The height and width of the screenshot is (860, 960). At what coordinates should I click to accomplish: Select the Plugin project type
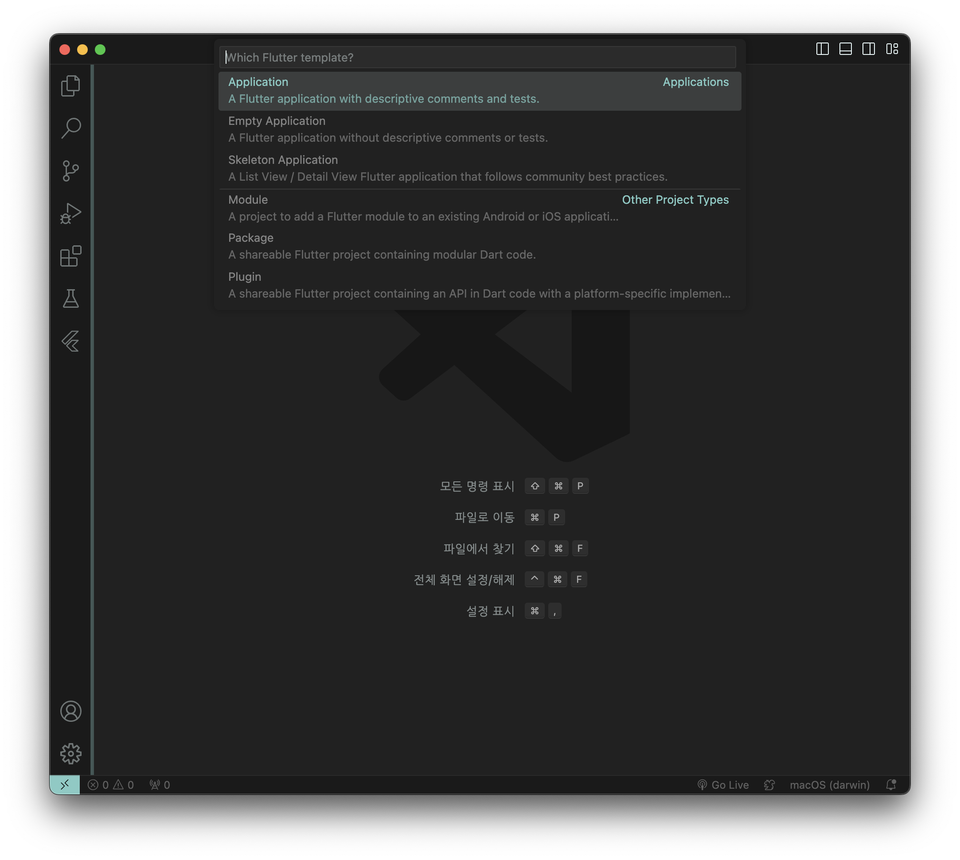(x=479, y=285)
